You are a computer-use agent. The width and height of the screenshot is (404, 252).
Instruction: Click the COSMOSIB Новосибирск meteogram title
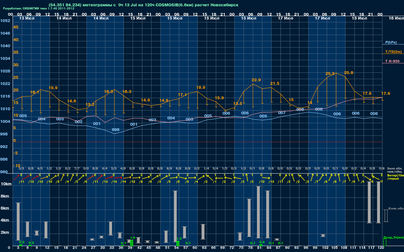coord(143,5)
